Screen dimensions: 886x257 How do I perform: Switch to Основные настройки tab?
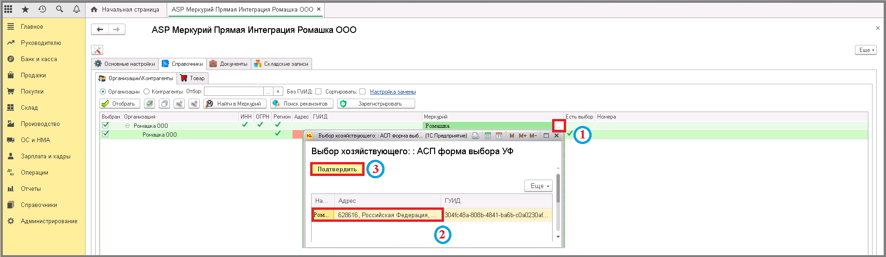124,64
